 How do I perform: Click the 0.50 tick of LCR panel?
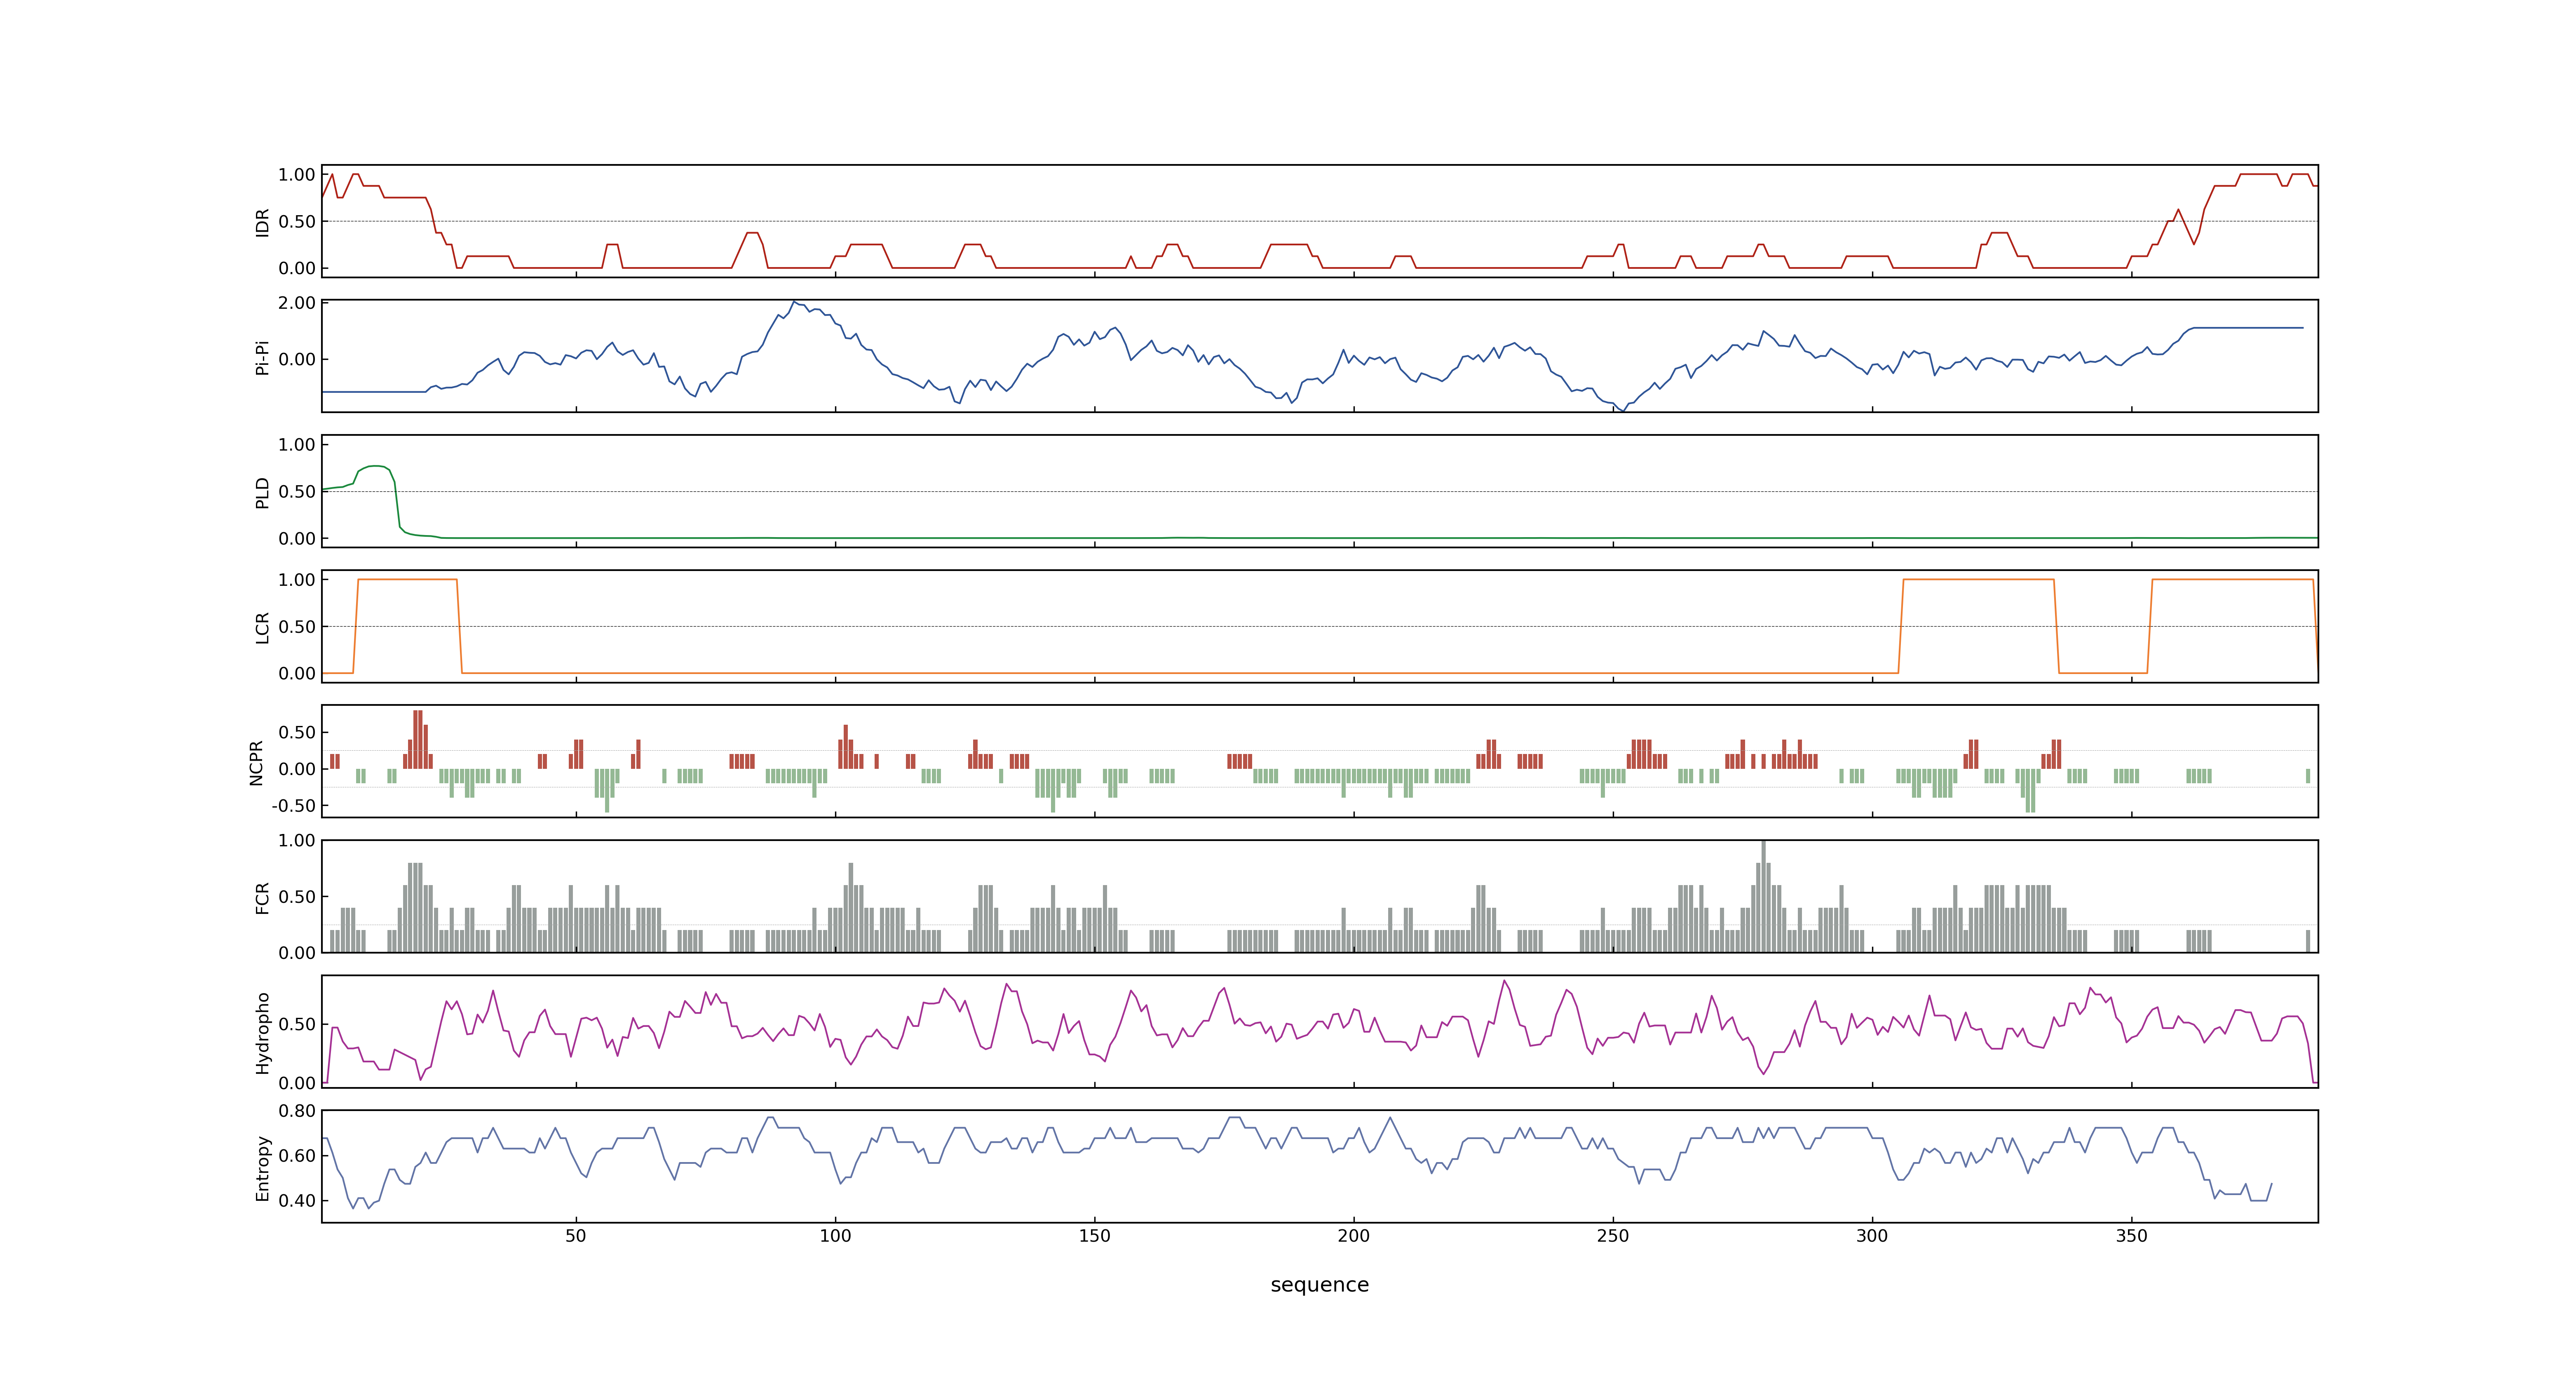point(297,627)
